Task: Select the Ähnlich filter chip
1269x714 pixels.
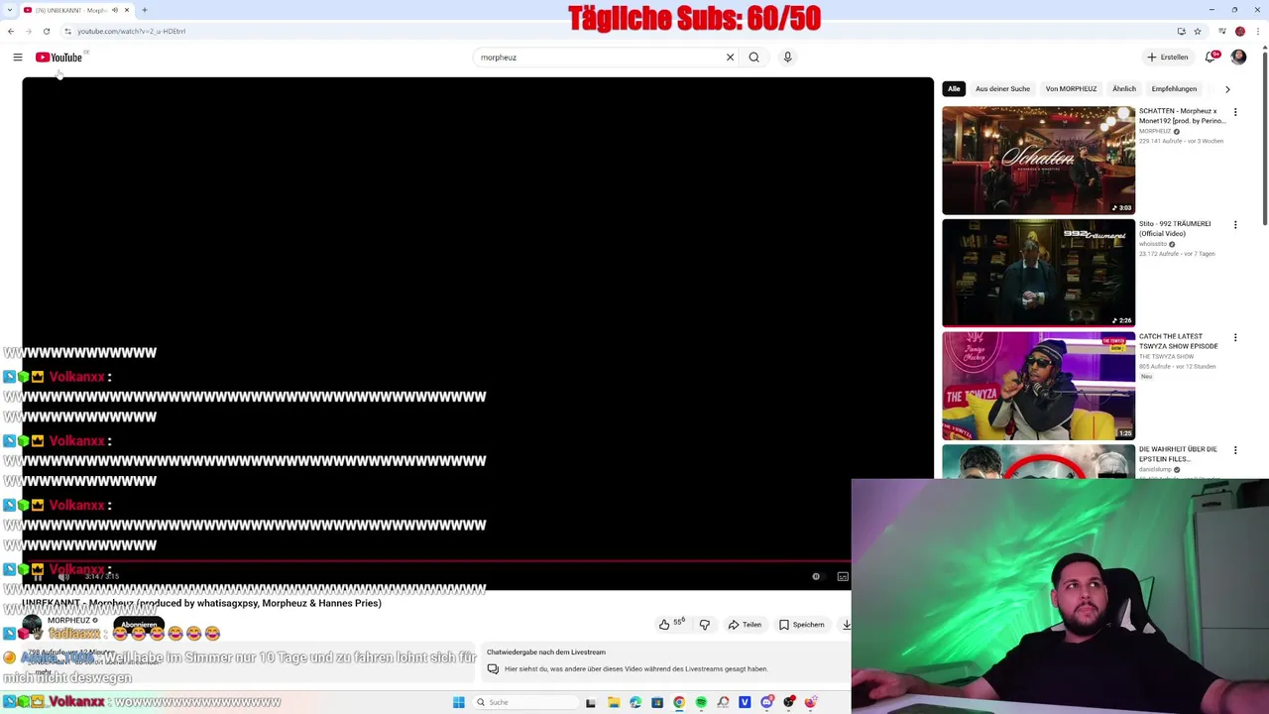Action: (1124, 89)
